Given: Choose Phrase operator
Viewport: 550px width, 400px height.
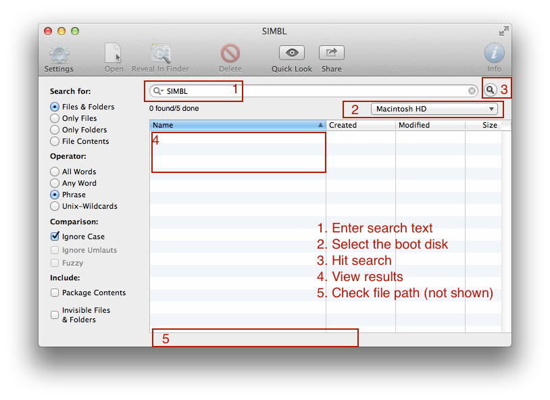Looking at the screenshot, I should point(55,195).
